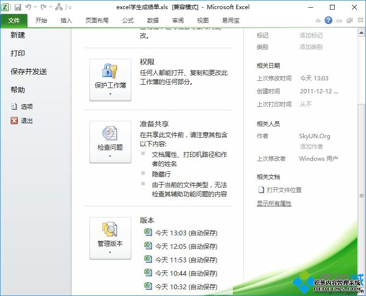This screenshot has height=296, width=366.
Task: Open the 检查问题 dropdown button
Action: coord(111,142)
